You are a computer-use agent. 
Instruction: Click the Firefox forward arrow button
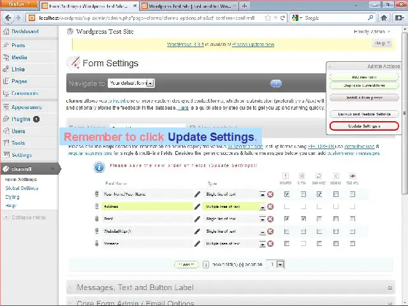18,18
